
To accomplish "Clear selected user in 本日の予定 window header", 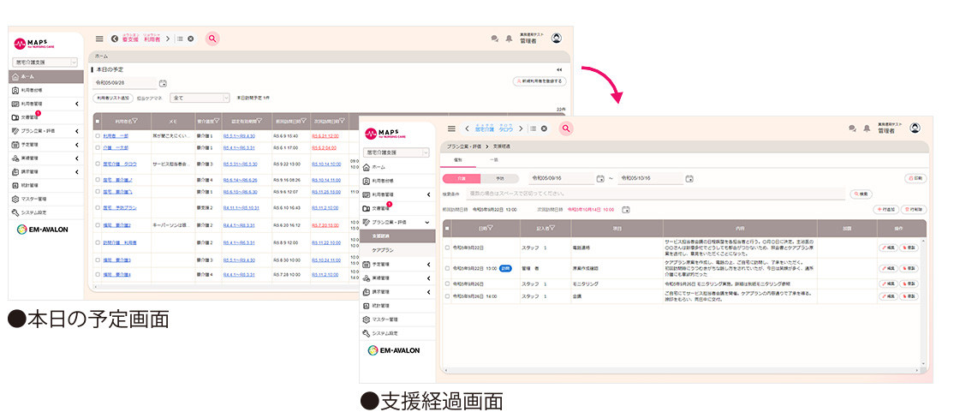I will (x=191, y=39).
